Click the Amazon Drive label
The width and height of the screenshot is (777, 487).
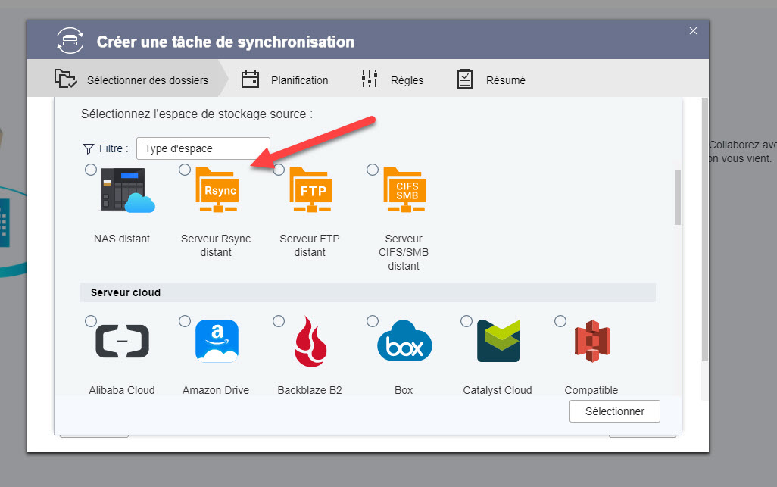coord(216,390)
